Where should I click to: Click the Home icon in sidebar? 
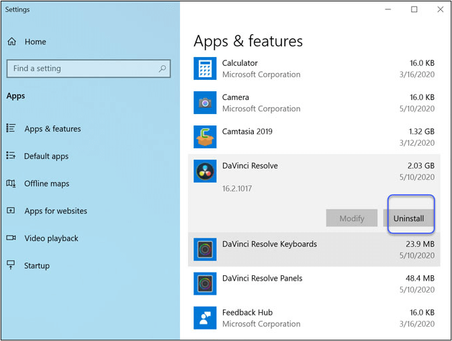coord(11,42)
